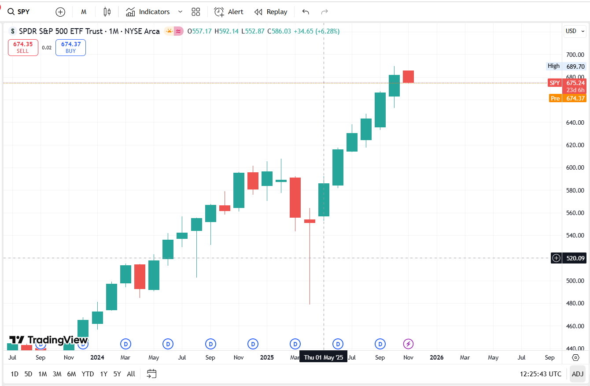
Task: Select the All time range
Action: click(131, 374)
